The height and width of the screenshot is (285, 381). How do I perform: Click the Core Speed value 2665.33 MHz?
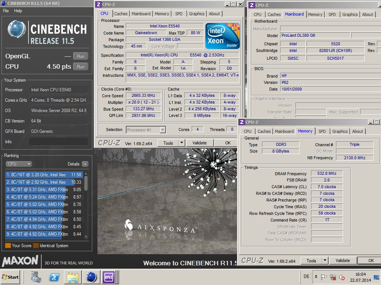coord(143,95)
